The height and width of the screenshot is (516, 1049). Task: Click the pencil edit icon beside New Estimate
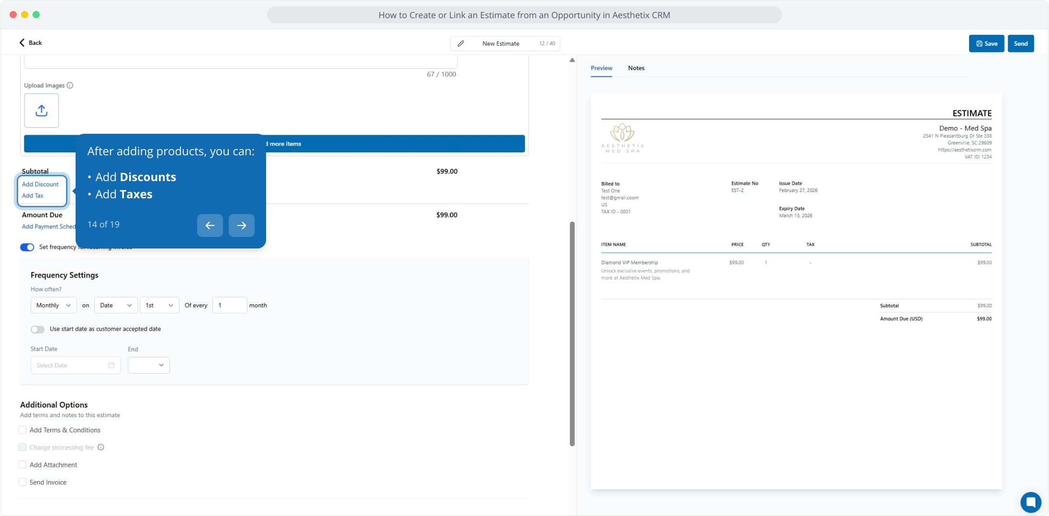click(x=460, y=43)
